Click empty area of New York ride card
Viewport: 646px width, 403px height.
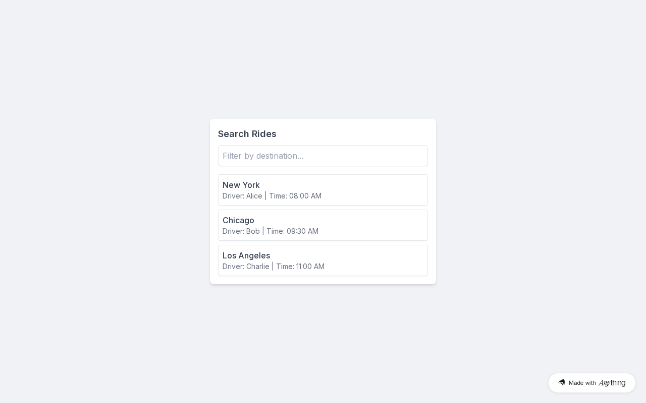[x=384, y=190]
